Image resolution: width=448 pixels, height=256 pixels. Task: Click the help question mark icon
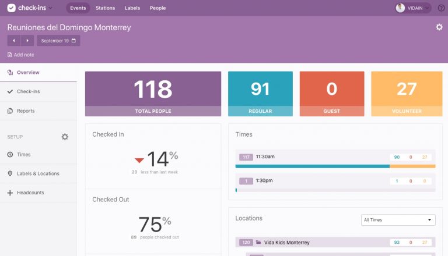441,8
